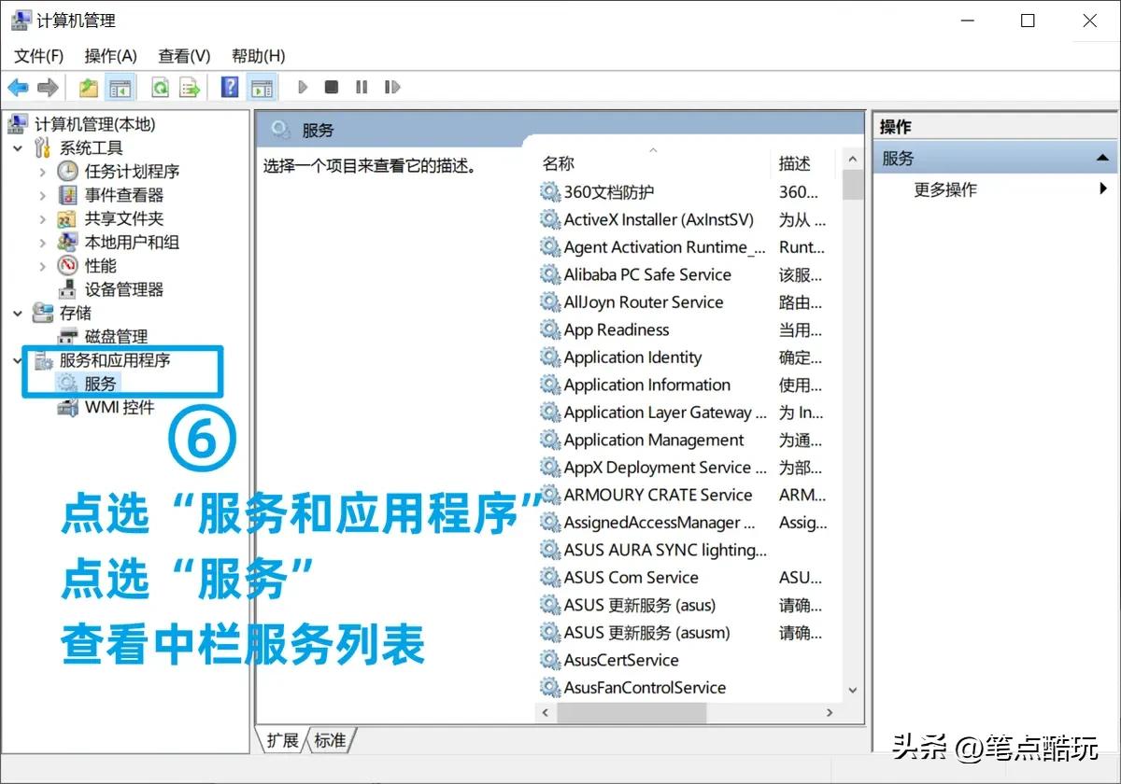Click the Pause Service icon

[x=362, y=87]
